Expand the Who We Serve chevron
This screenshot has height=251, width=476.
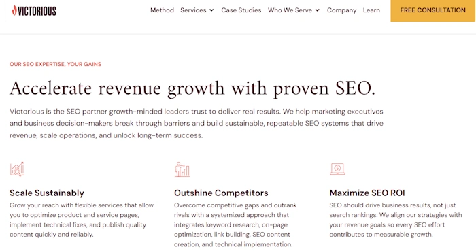pyautogui.click(x=318, y=10)
